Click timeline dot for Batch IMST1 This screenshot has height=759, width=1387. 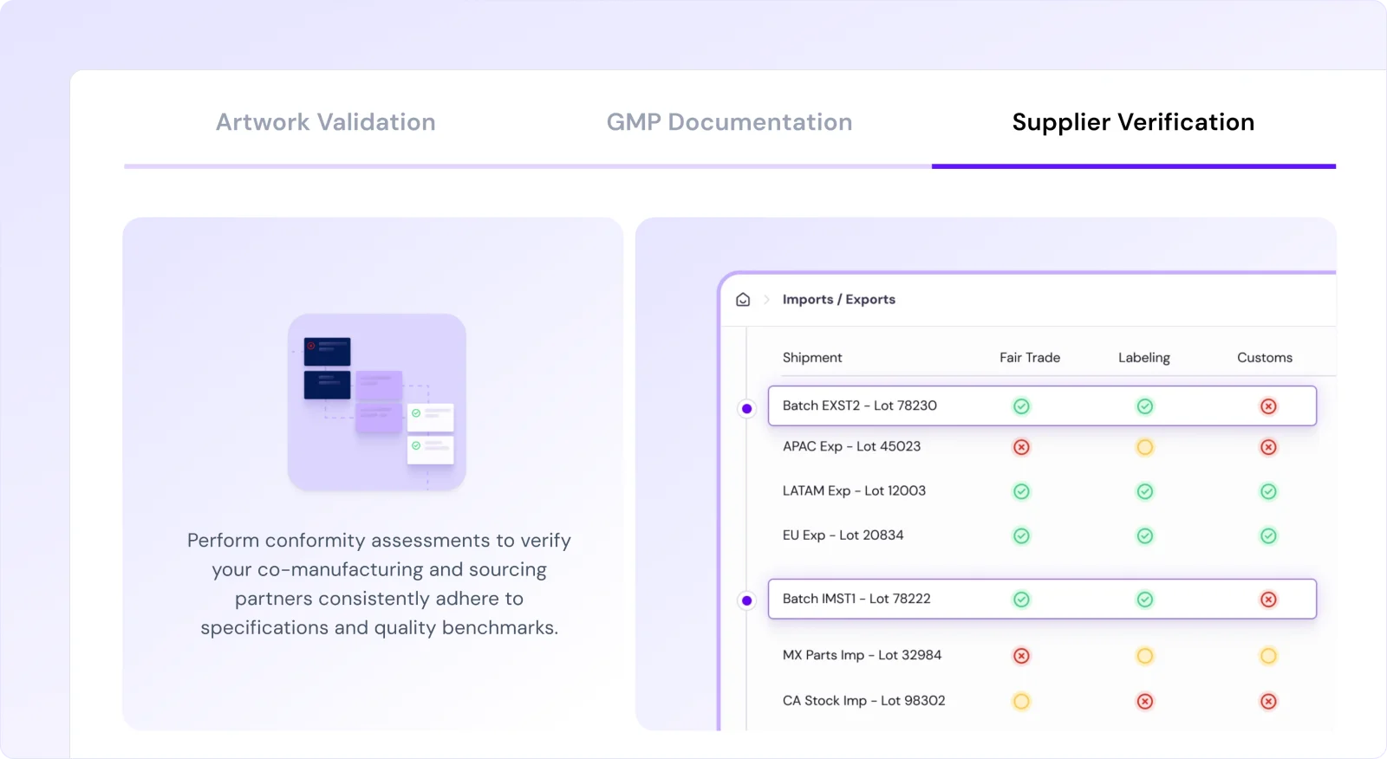pos(746,600)
